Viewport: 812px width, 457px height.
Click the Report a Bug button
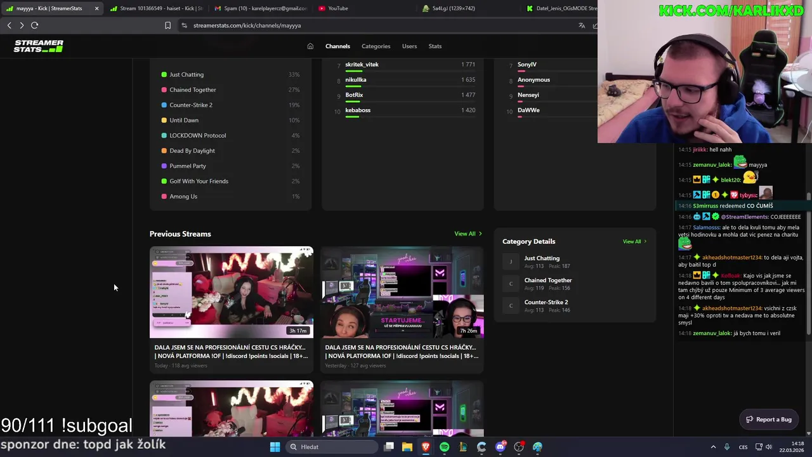[769, 420]
